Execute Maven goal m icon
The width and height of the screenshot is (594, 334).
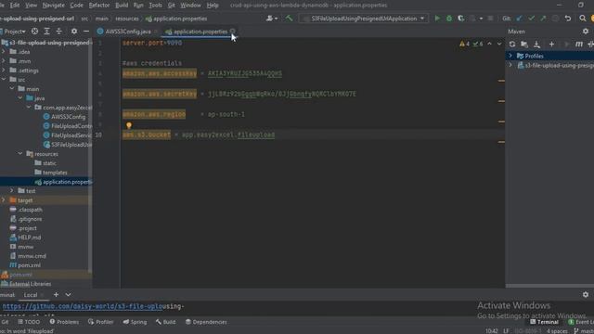[579, 45]
